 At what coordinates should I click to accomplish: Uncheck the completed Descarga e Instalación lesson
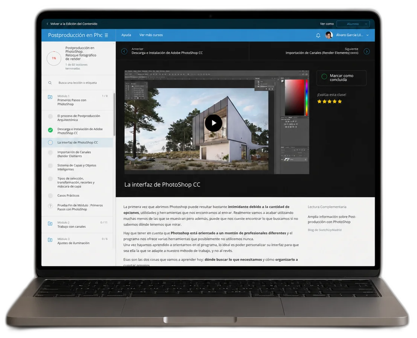pyautogui.click(x=50, y=130)
